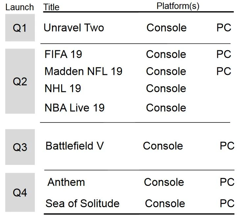Click the Q1 launch quarter box
Image resolution: width=239 pixels, height=217 pixels.
point(20,28)
